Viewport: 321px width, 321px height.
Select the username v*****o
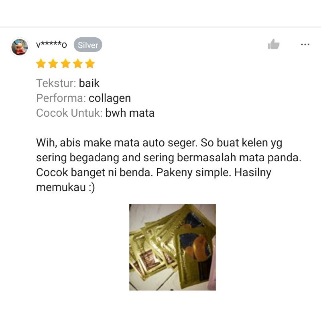51,45
